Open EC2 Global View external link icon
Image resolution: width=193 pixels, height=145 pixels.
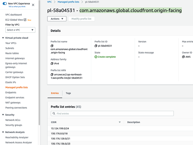click(x=25, y=20)
